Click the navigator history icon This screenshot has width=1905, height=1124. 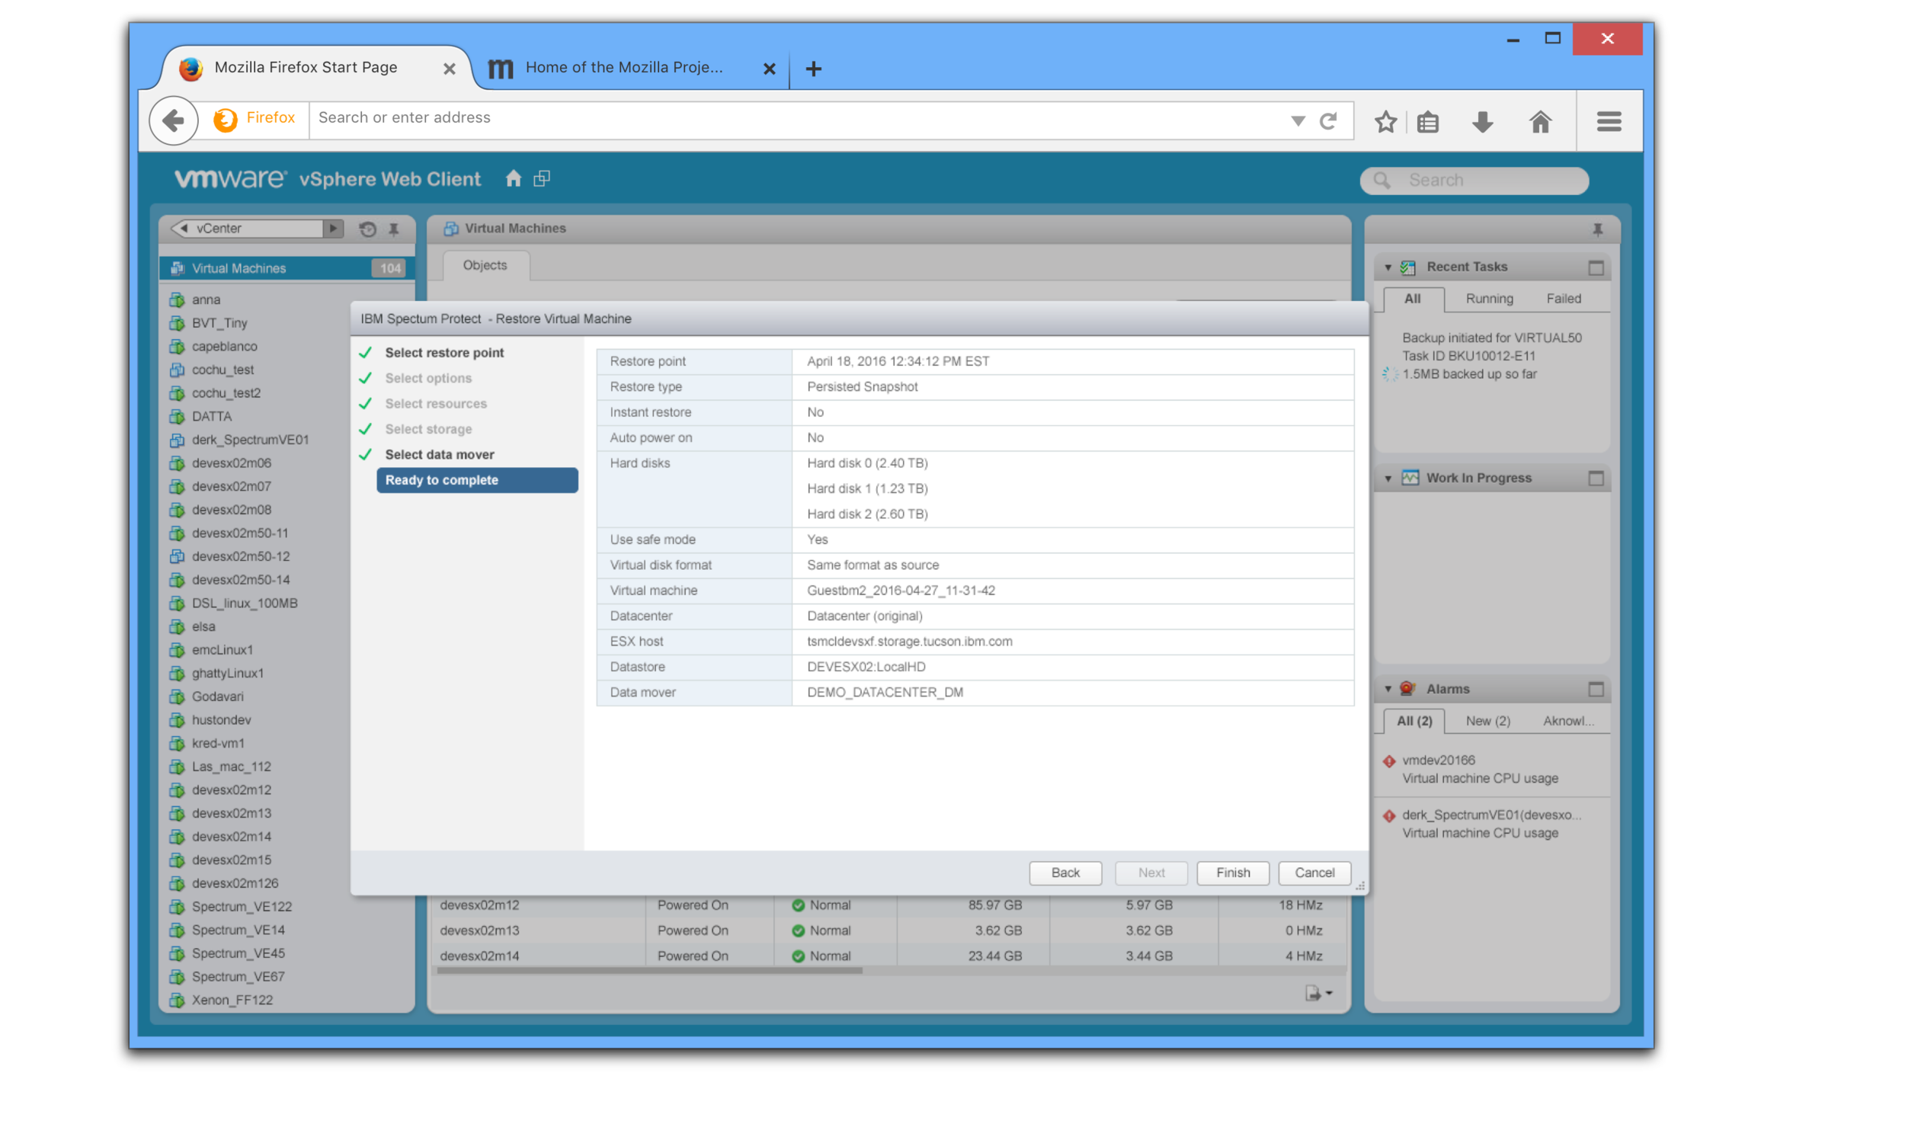[367, 229]
